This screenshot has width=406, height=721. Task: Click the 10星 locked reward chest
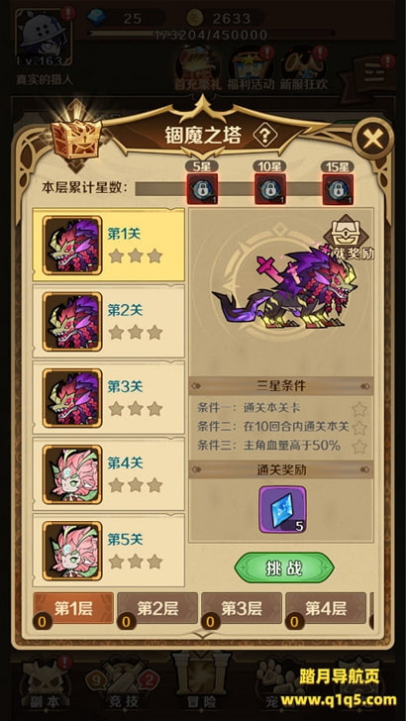coord(270,189)
